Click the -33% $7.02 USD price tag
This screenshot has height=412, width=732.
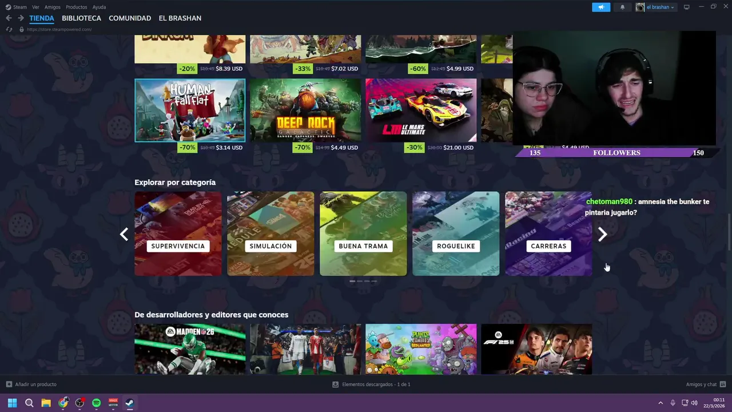(x=327, y=69)
